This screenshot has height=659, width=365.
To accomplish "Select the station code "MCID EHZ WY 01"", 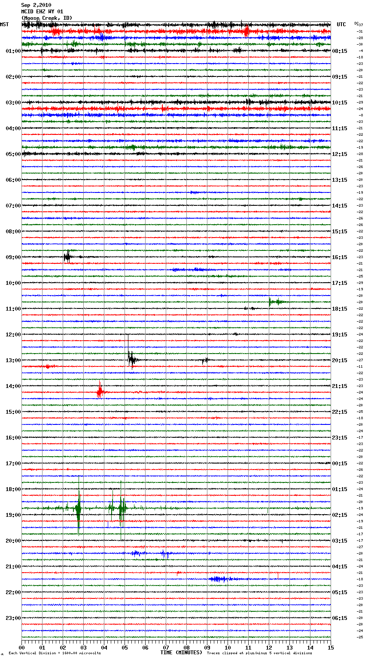I will point(42,12).
